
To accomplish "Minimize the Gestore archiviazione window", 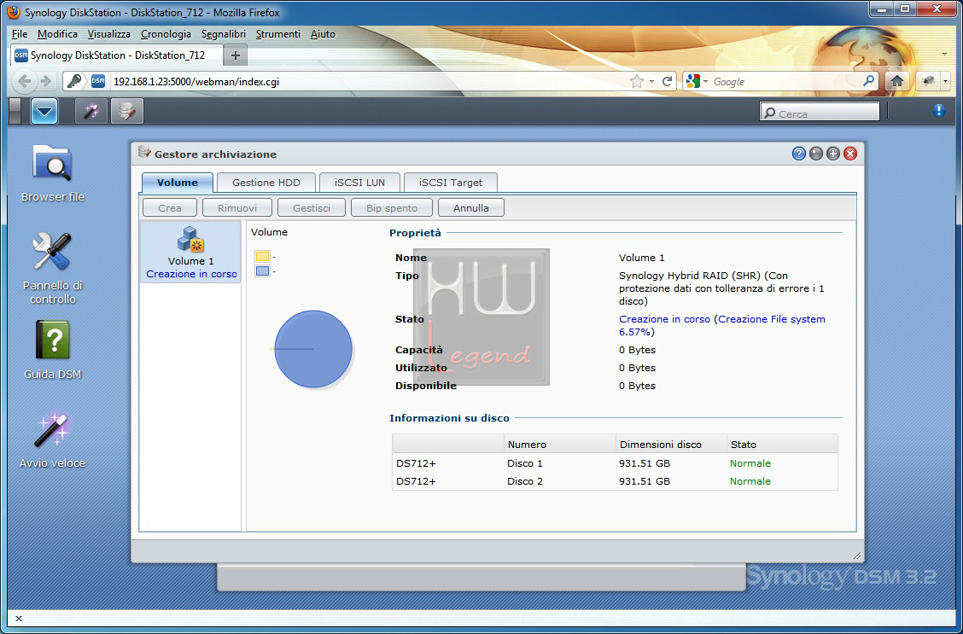I will coord(815,154).
